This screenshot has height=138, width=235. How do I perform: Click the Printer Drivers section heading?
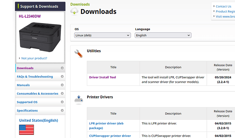click(100, 97)
